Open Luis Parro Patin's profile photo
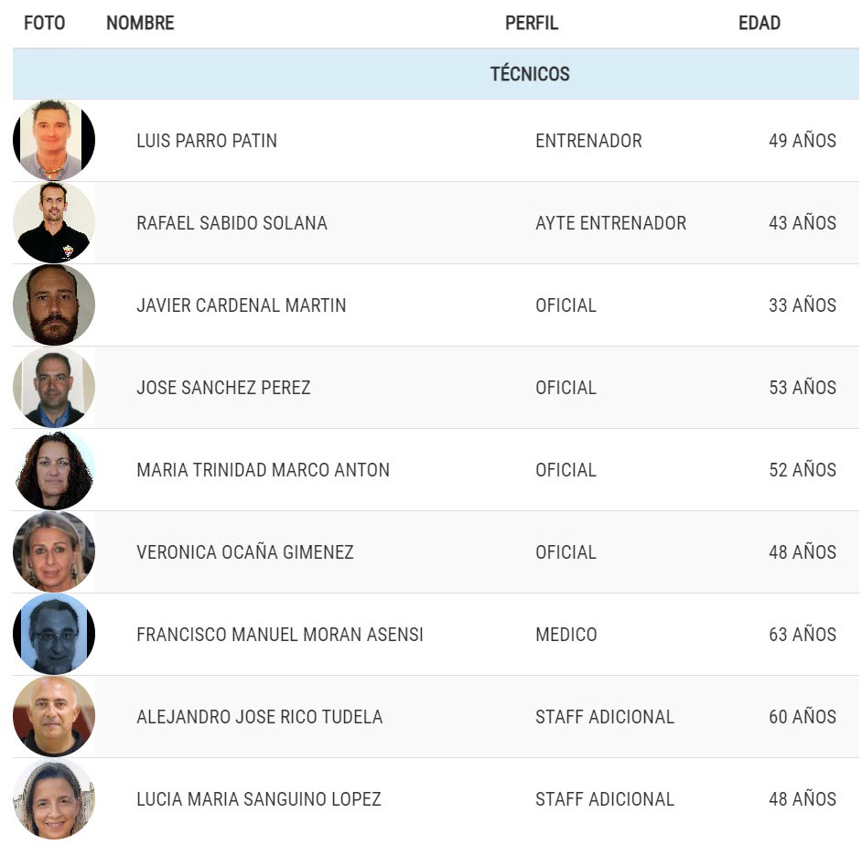Screen dimensions: 862x845 (x=54, y=140)
